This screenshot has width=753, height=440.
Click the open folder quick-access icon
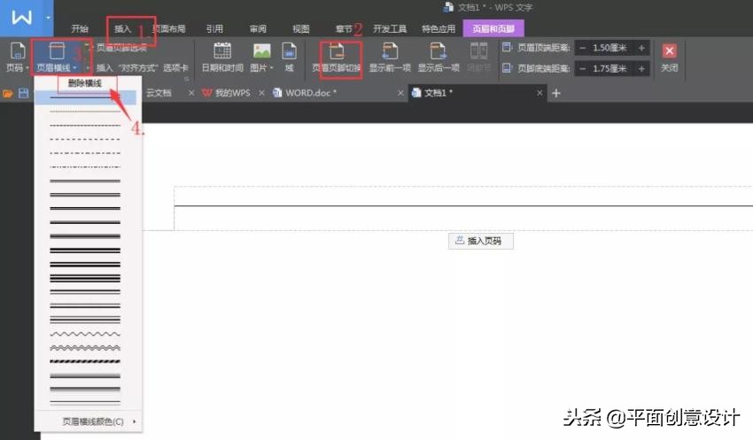(x=8, y=94)
